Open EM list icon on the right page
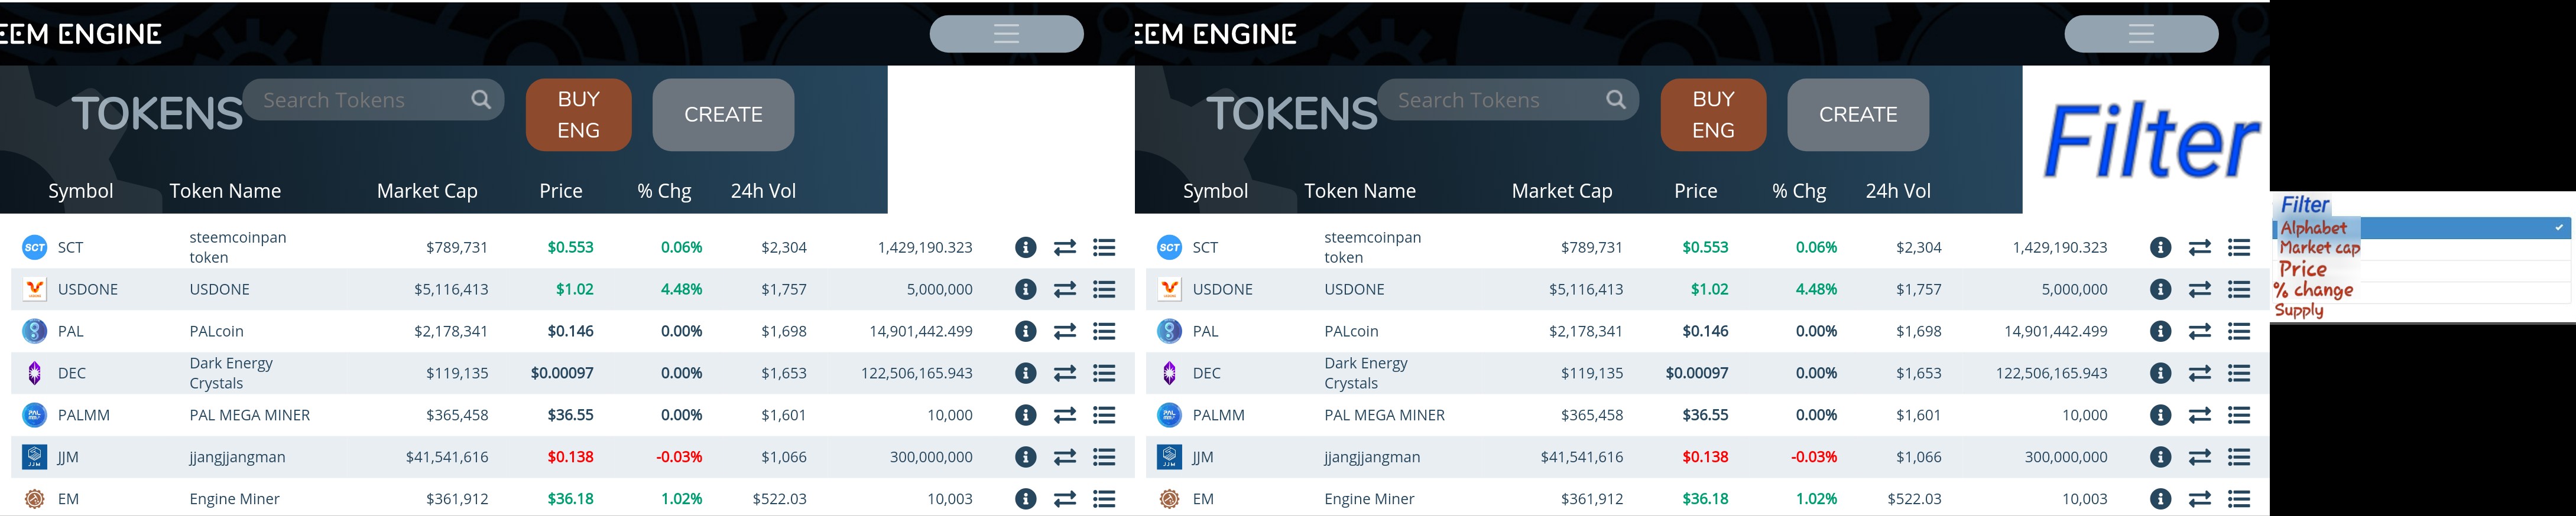Image resolution: width=2576 pixels, height=516 pixels. coord(2239,499)
